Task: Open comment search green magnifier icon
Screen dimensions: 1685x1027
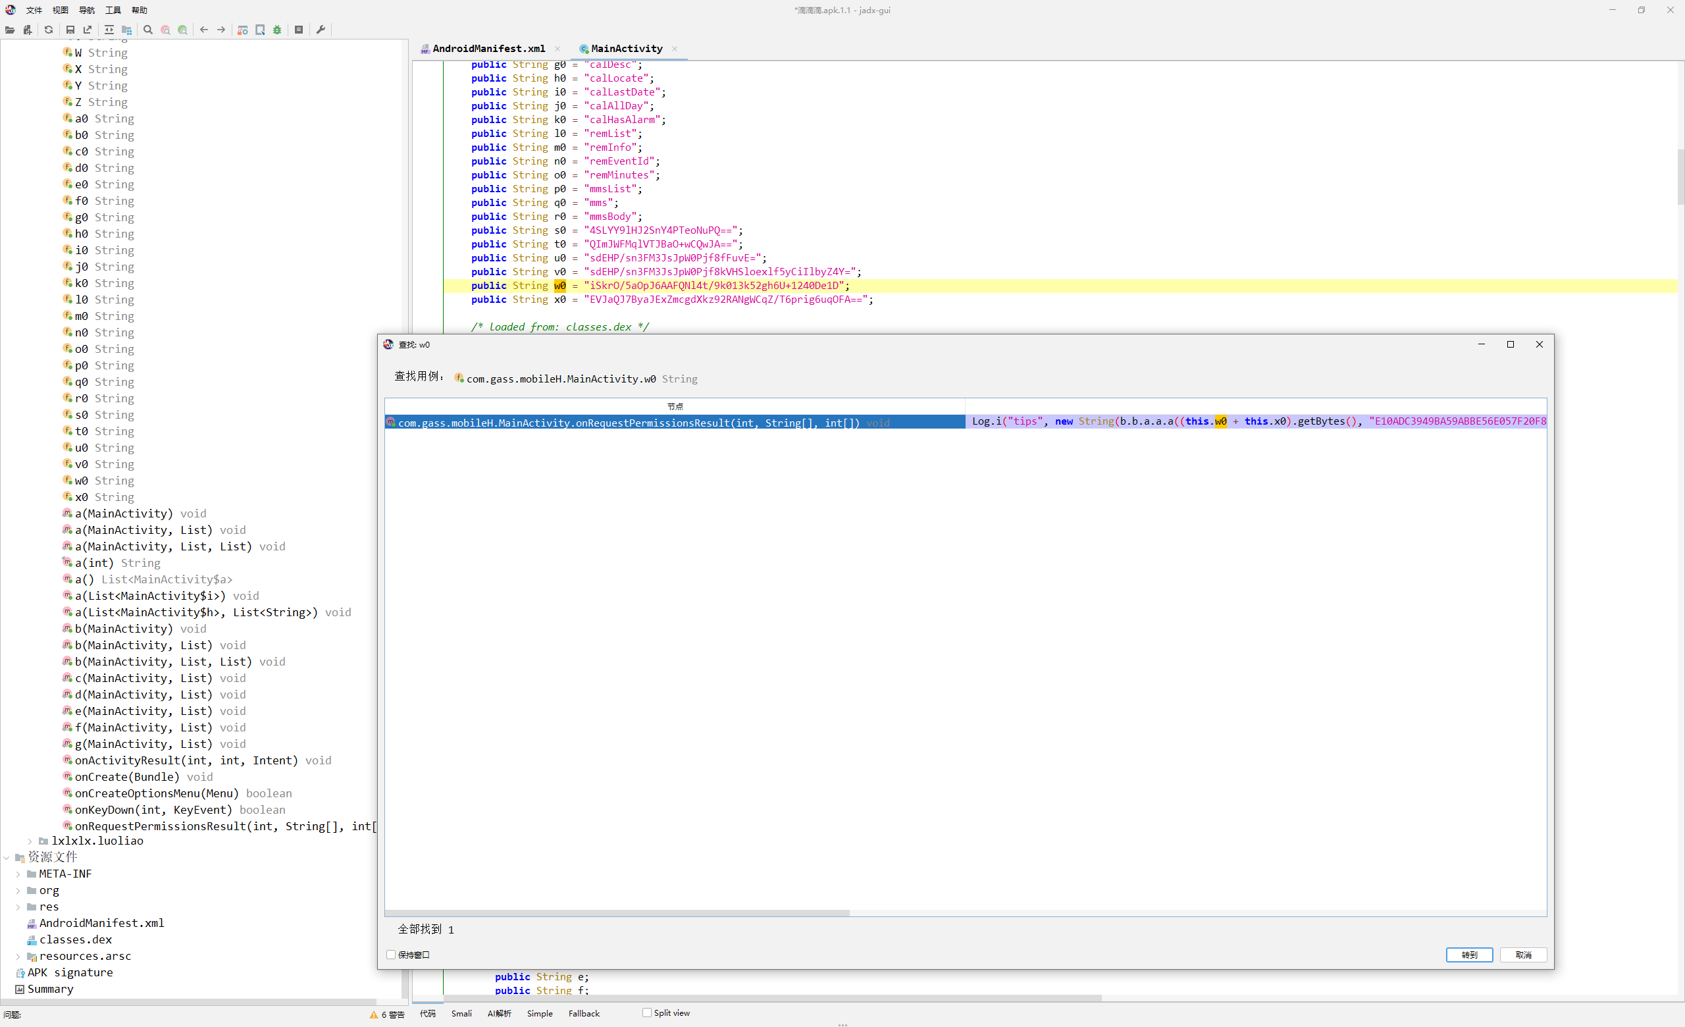Action: [182, 30]
